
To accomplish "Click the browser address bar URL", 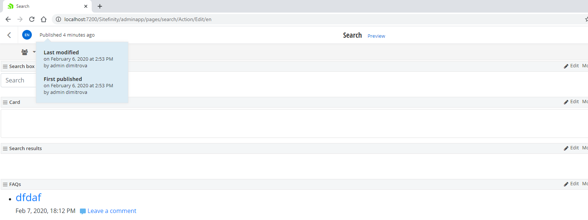I will coord(138,19).
